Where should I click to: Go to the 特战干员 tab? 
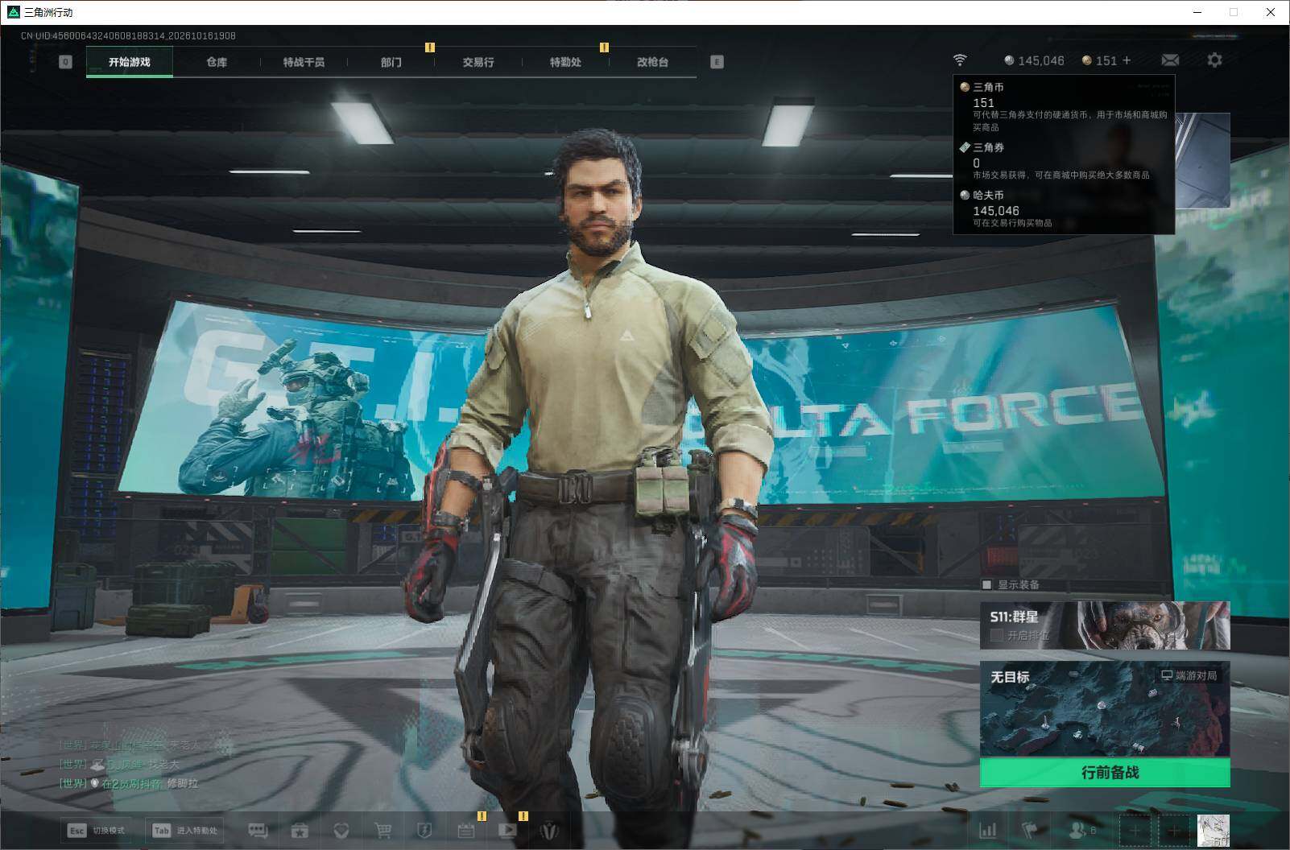click(304, 62)
